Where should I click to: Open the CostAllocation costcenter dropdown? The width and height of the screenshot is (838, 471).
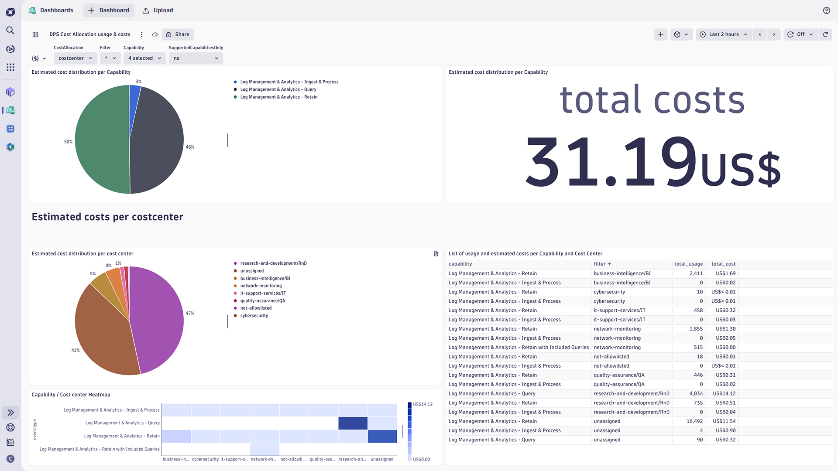coord(75,58)
